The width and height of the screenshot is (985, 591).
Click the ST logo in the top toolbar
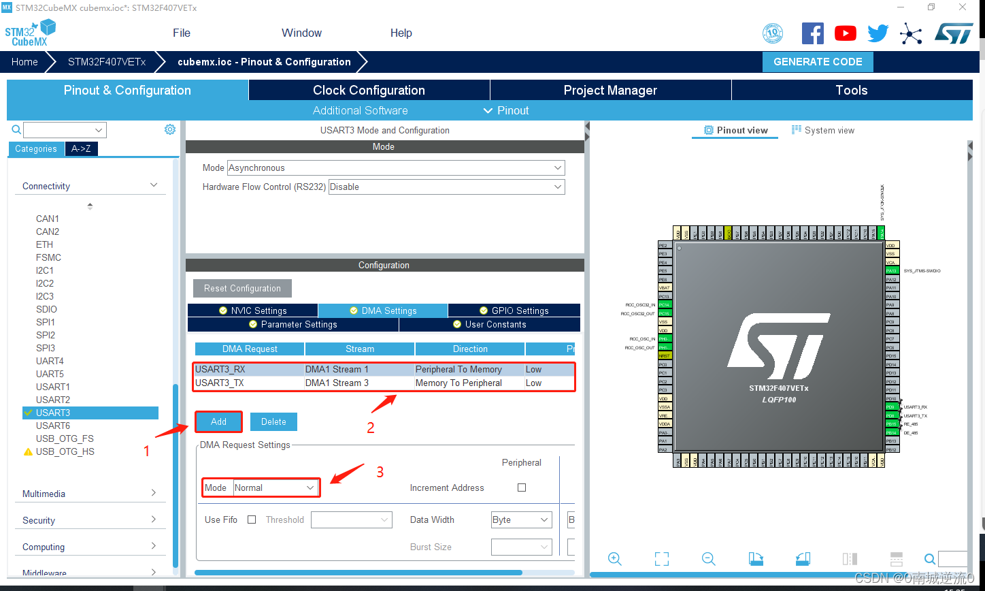pyautogui.click(x=953, y=31)
